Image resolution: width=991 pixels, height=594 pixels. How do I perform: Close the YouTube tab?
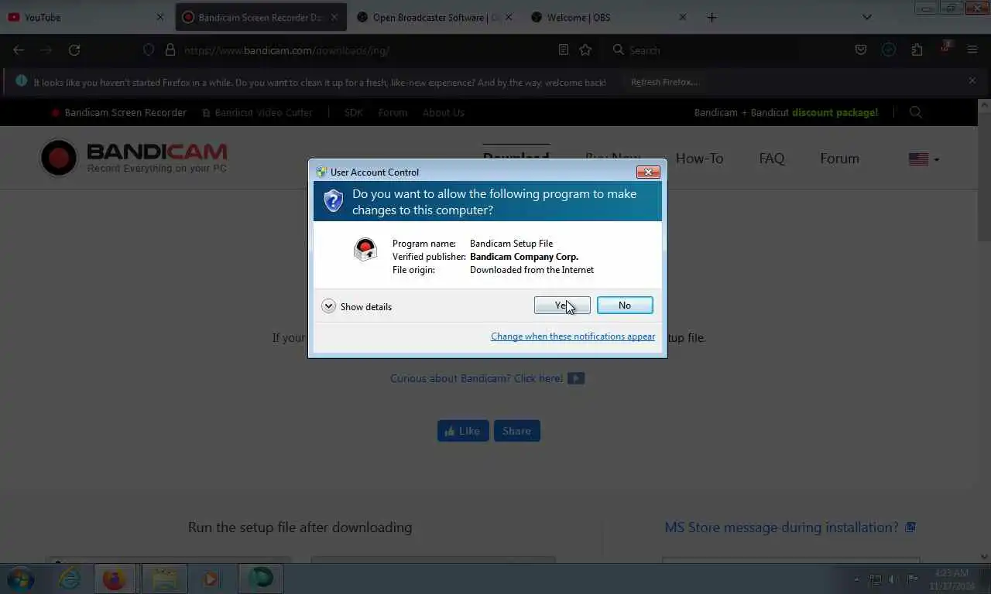tap(160, 17)
